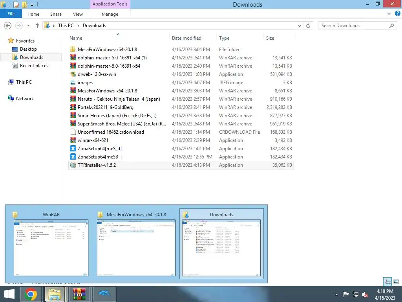Select the ZonaSetup64[meSB_] application icon
The height and width of the screenshot is (302, 402).
(73, 157)
